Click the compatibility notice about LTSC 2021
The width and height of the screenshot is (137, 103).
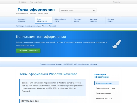click(68, 64)
